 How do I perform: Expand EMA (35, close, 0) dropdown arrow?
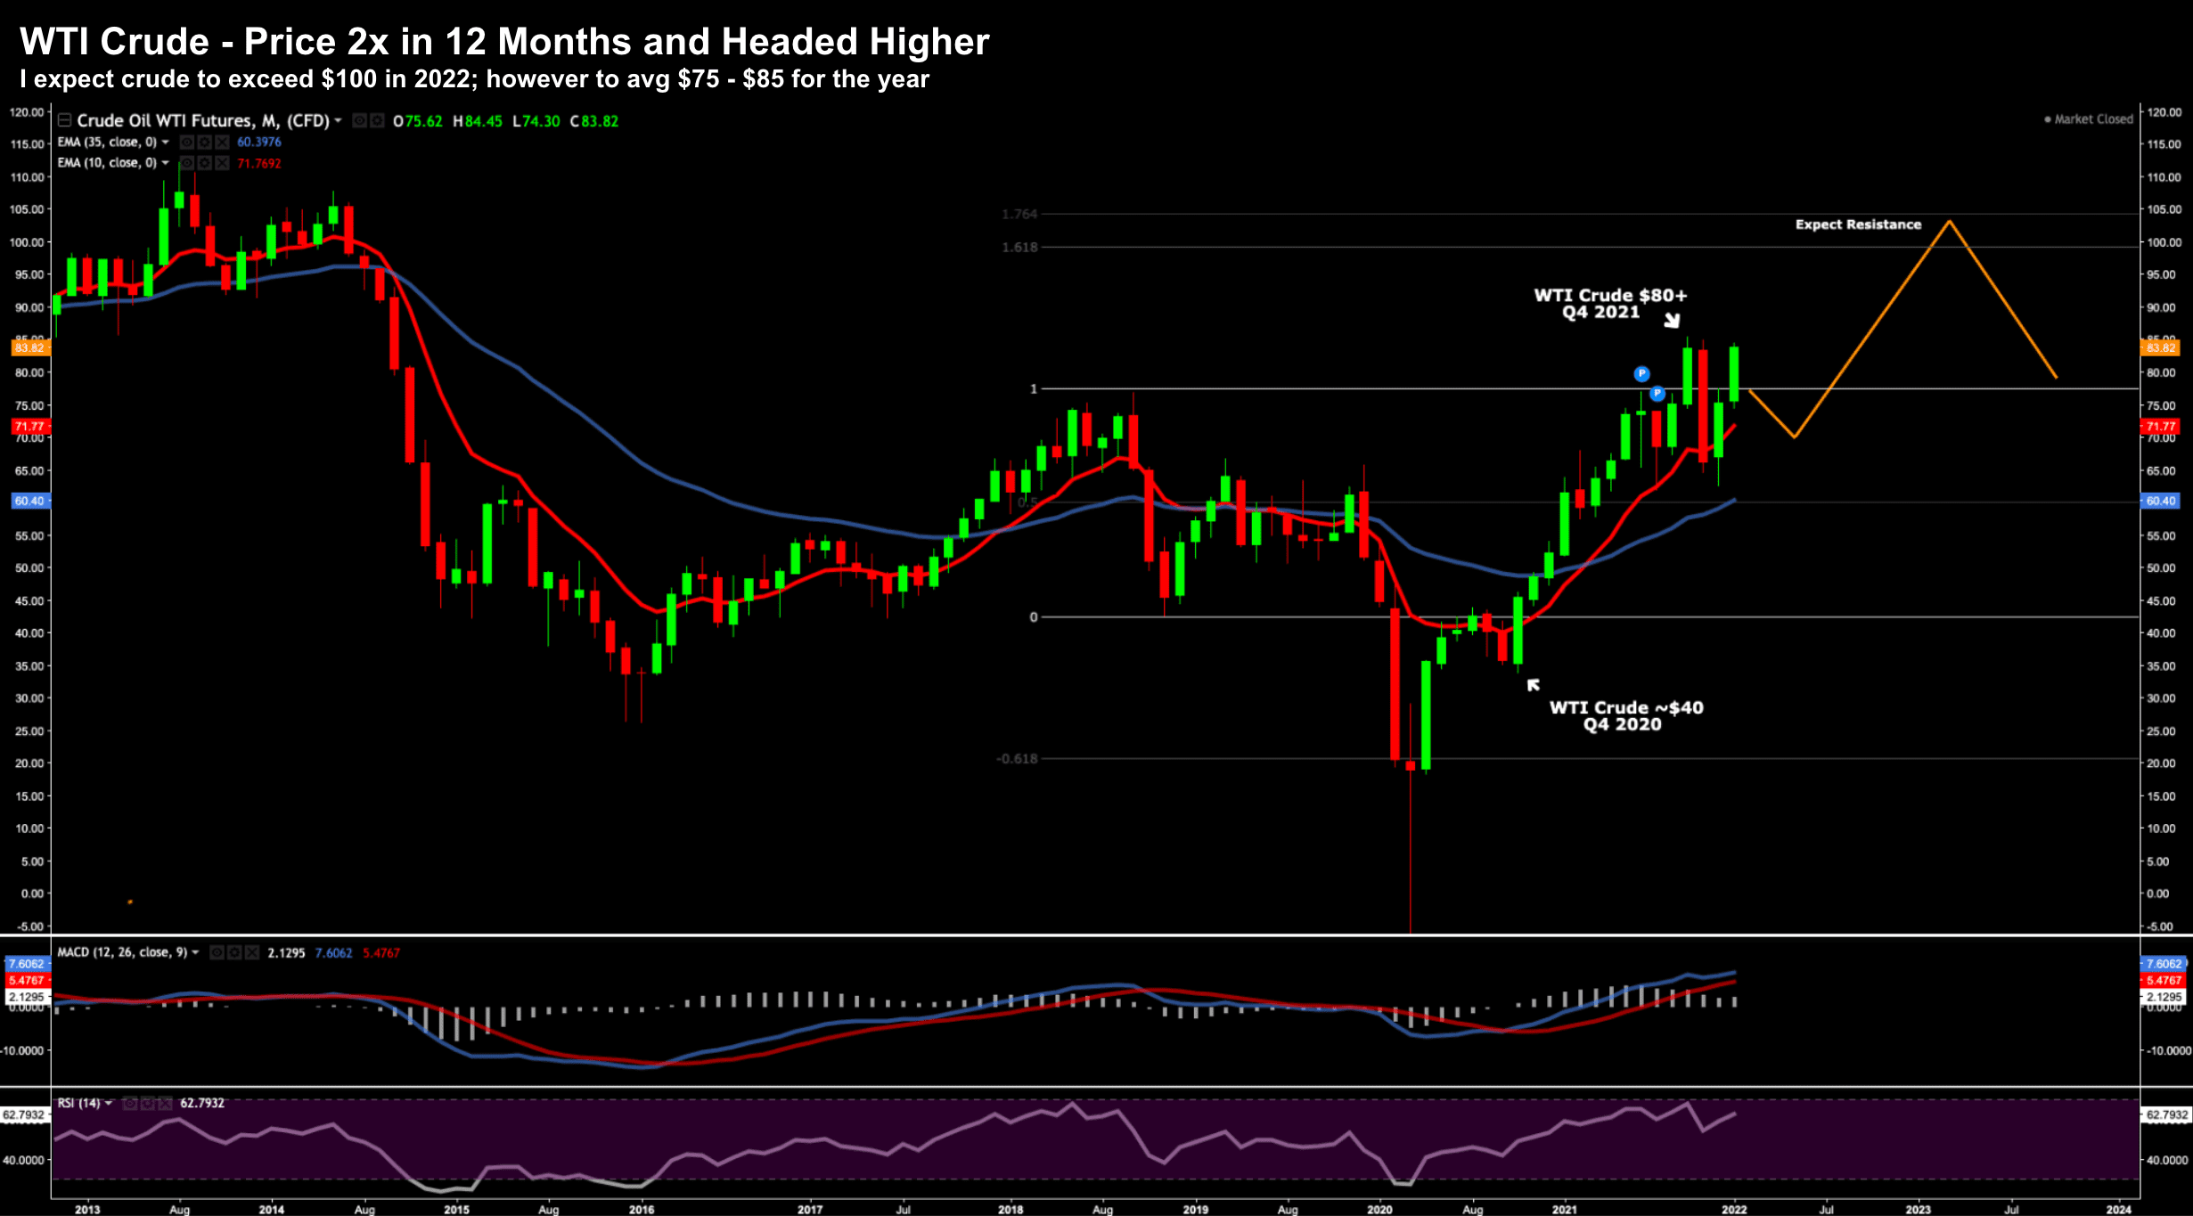click(x=165, y=143)
